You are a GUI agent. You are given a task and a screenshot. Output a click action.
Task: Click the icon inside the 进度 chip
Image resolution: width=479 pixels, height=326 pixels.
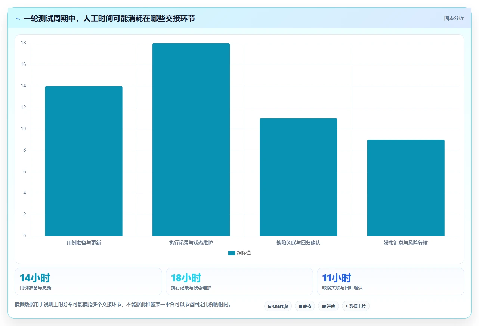click(324, 306)
